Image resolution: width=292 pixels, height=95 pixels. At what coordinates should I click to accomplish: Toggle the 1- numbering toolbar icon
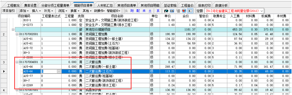[190, 11]
